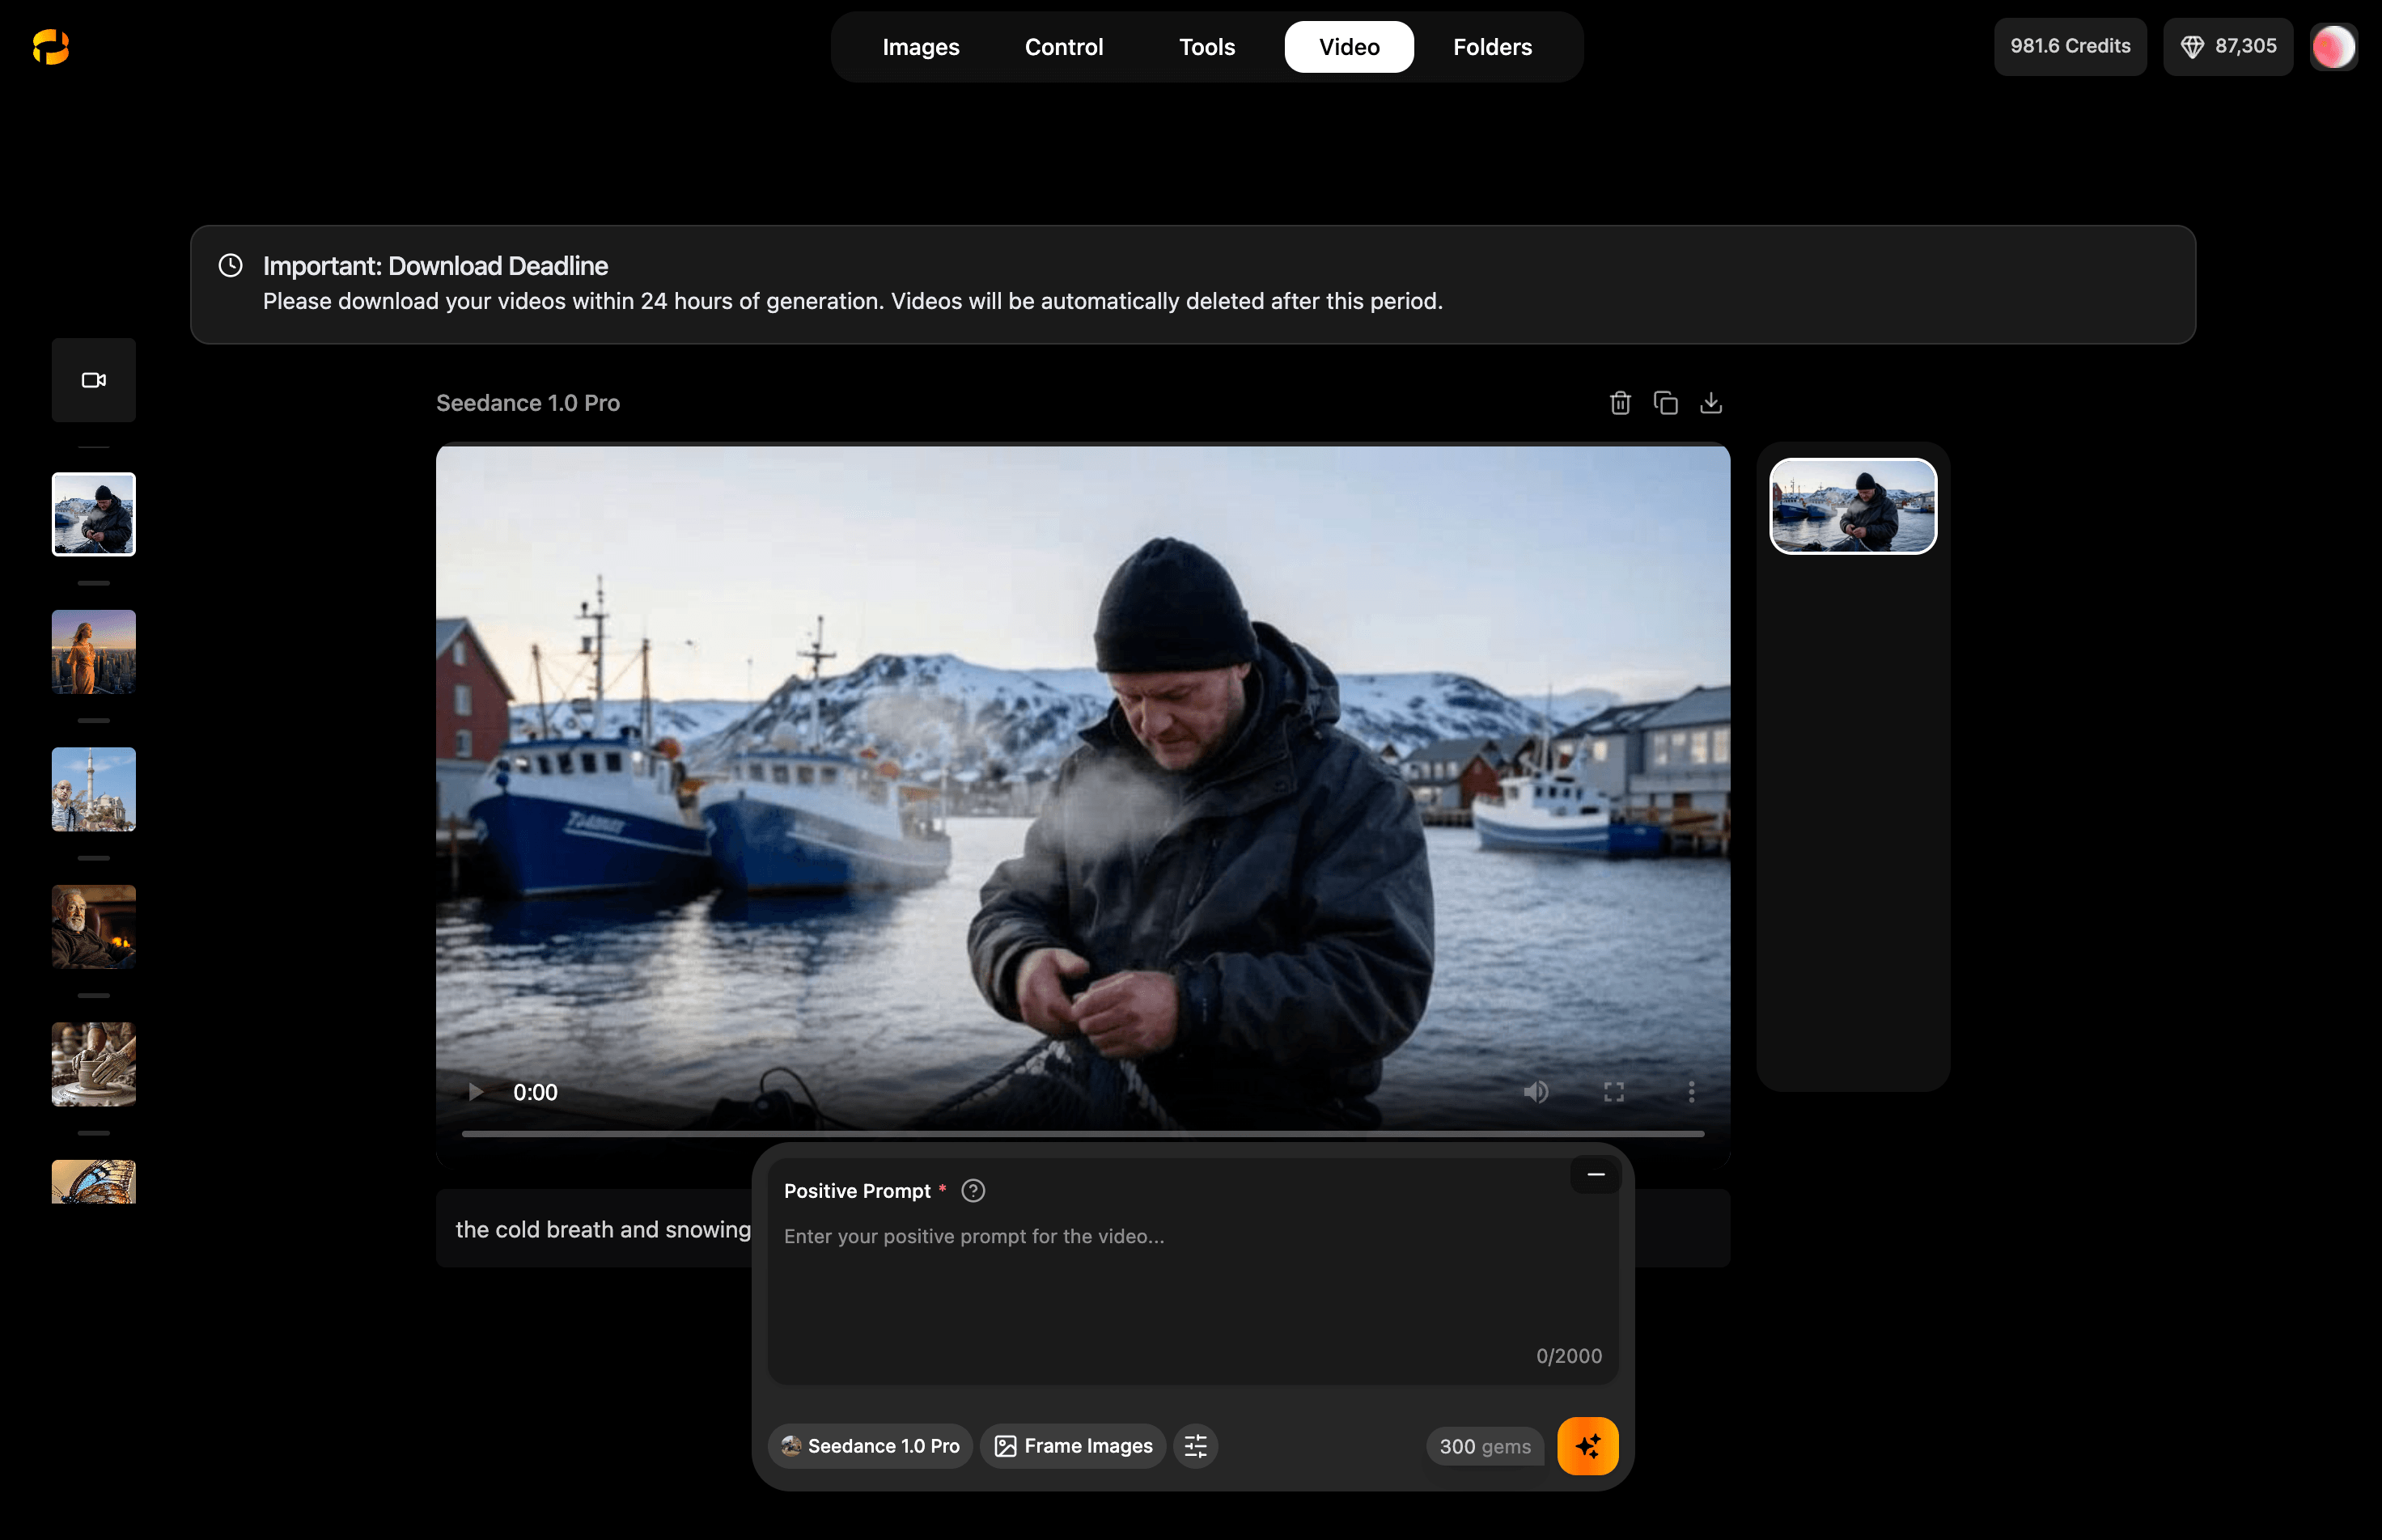Open advanced generation settings sliders icon
The width and height of the screenshot is (2382, 1540).
[1196, 1445]
